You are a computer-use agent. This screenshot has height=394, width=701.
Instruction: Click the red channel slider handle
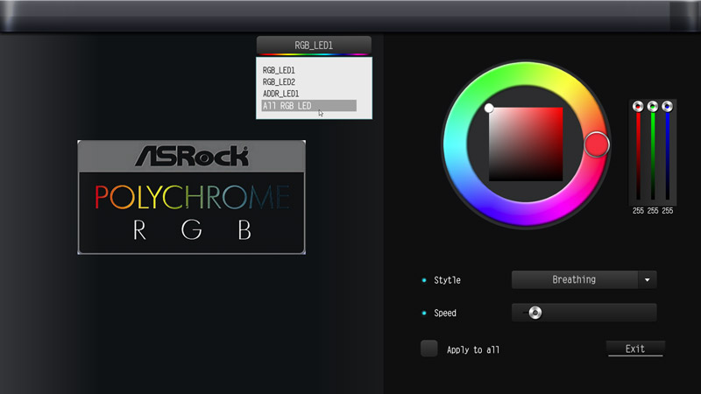638,106
